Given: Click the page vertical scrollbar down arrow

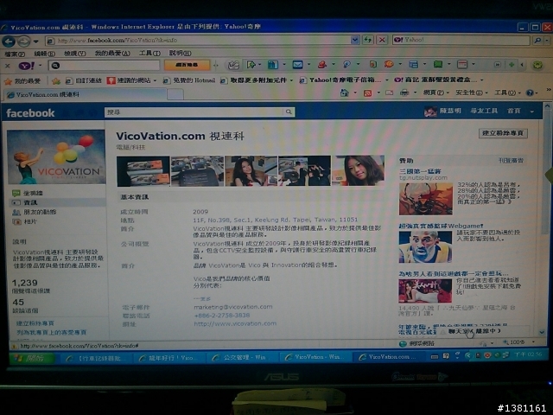Looking at the screenshot, I should [x=542, y=332].
